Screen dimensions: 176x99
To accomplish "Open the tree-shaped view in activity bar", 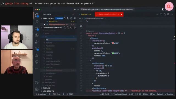I will 37,62.
